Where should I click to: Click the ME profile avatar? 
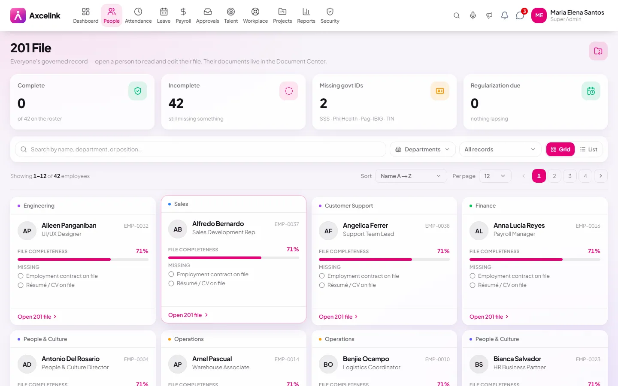[x=539, y=15]
